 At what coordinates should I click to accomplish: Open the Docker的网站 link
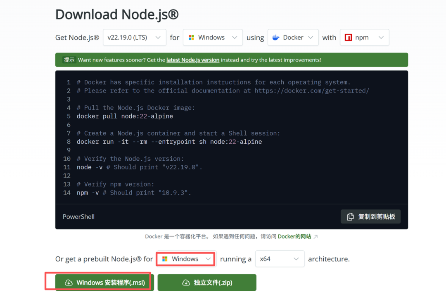[x=294, y=237]
